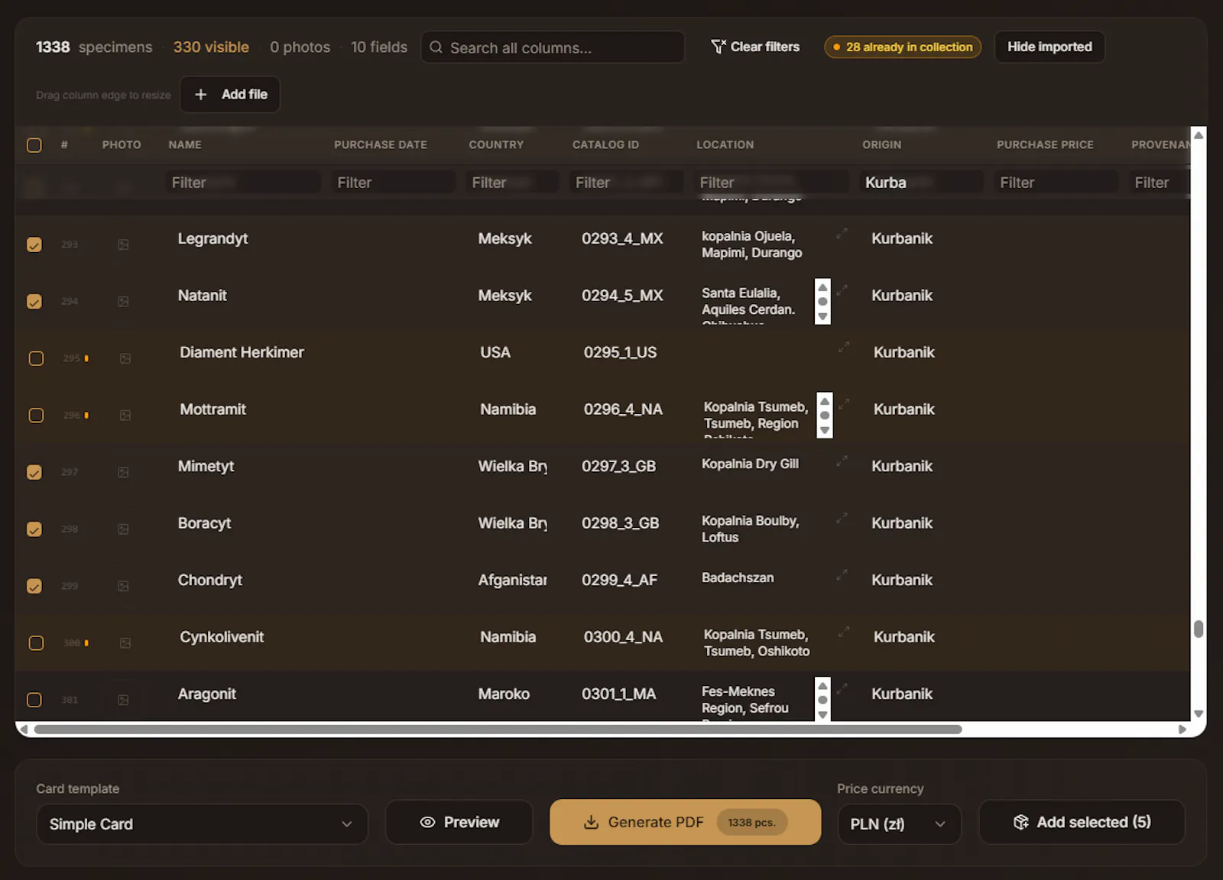Click the download icon on Generate PDF
Screen dimensions: 1223x880
tap(591, 822)
